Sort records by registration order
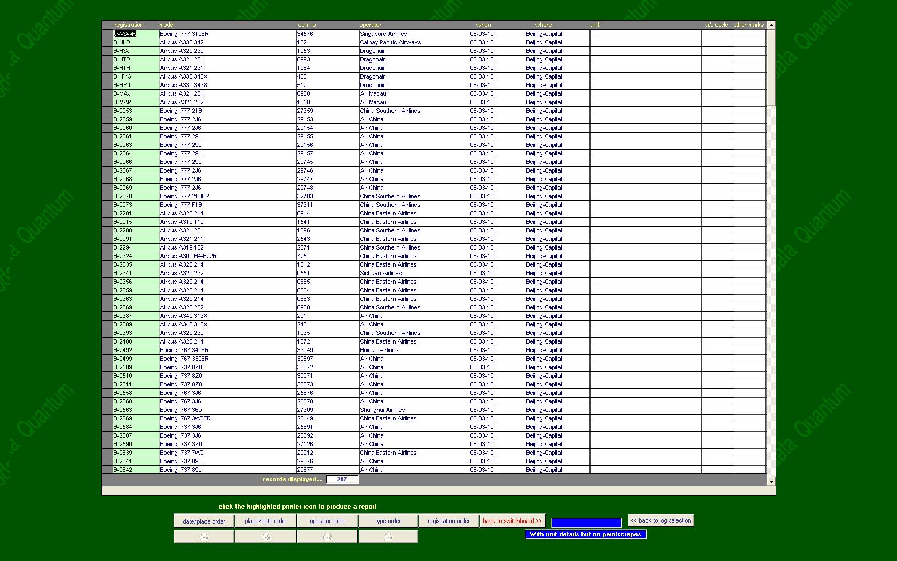The image size is (897, 561). tap(448, 521)
